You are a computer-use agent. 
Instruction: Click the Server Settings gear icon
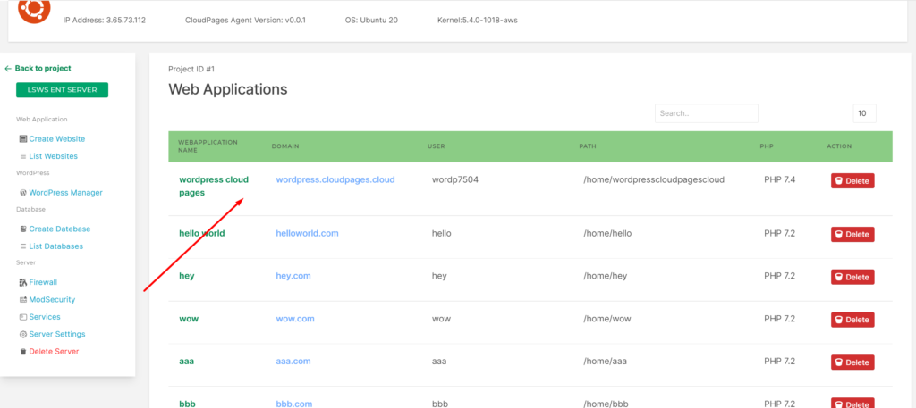[22, 335]
